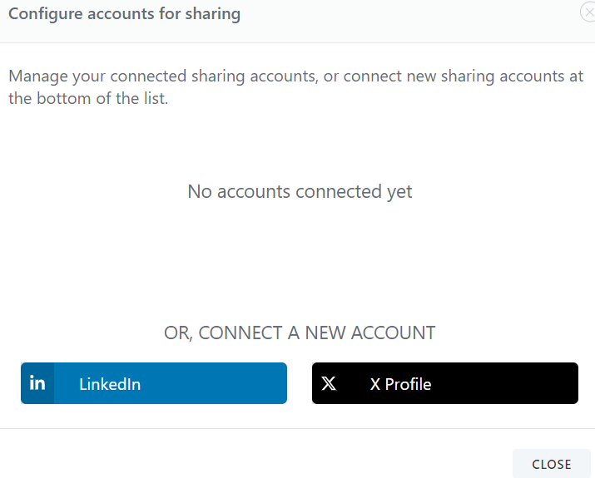
Task: Click "the bottom of the list." text line
Action: click(x=88, y=99)
